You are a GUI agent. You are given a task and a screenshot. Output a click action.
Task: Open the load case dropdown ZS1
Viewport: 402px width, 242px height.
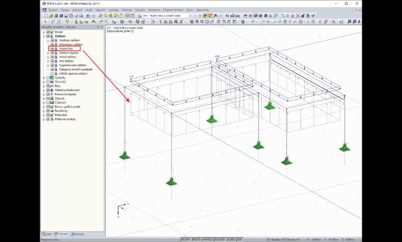(x=190, y=16)
